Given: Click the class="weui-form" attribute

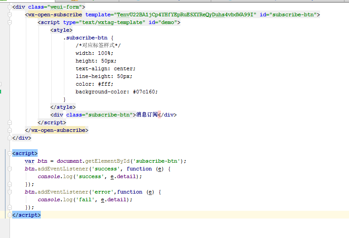Looking at the screenshot, I should pos(55,7).
